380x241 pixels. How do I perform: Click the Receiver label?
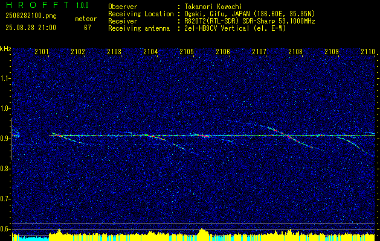pos(123,21)
